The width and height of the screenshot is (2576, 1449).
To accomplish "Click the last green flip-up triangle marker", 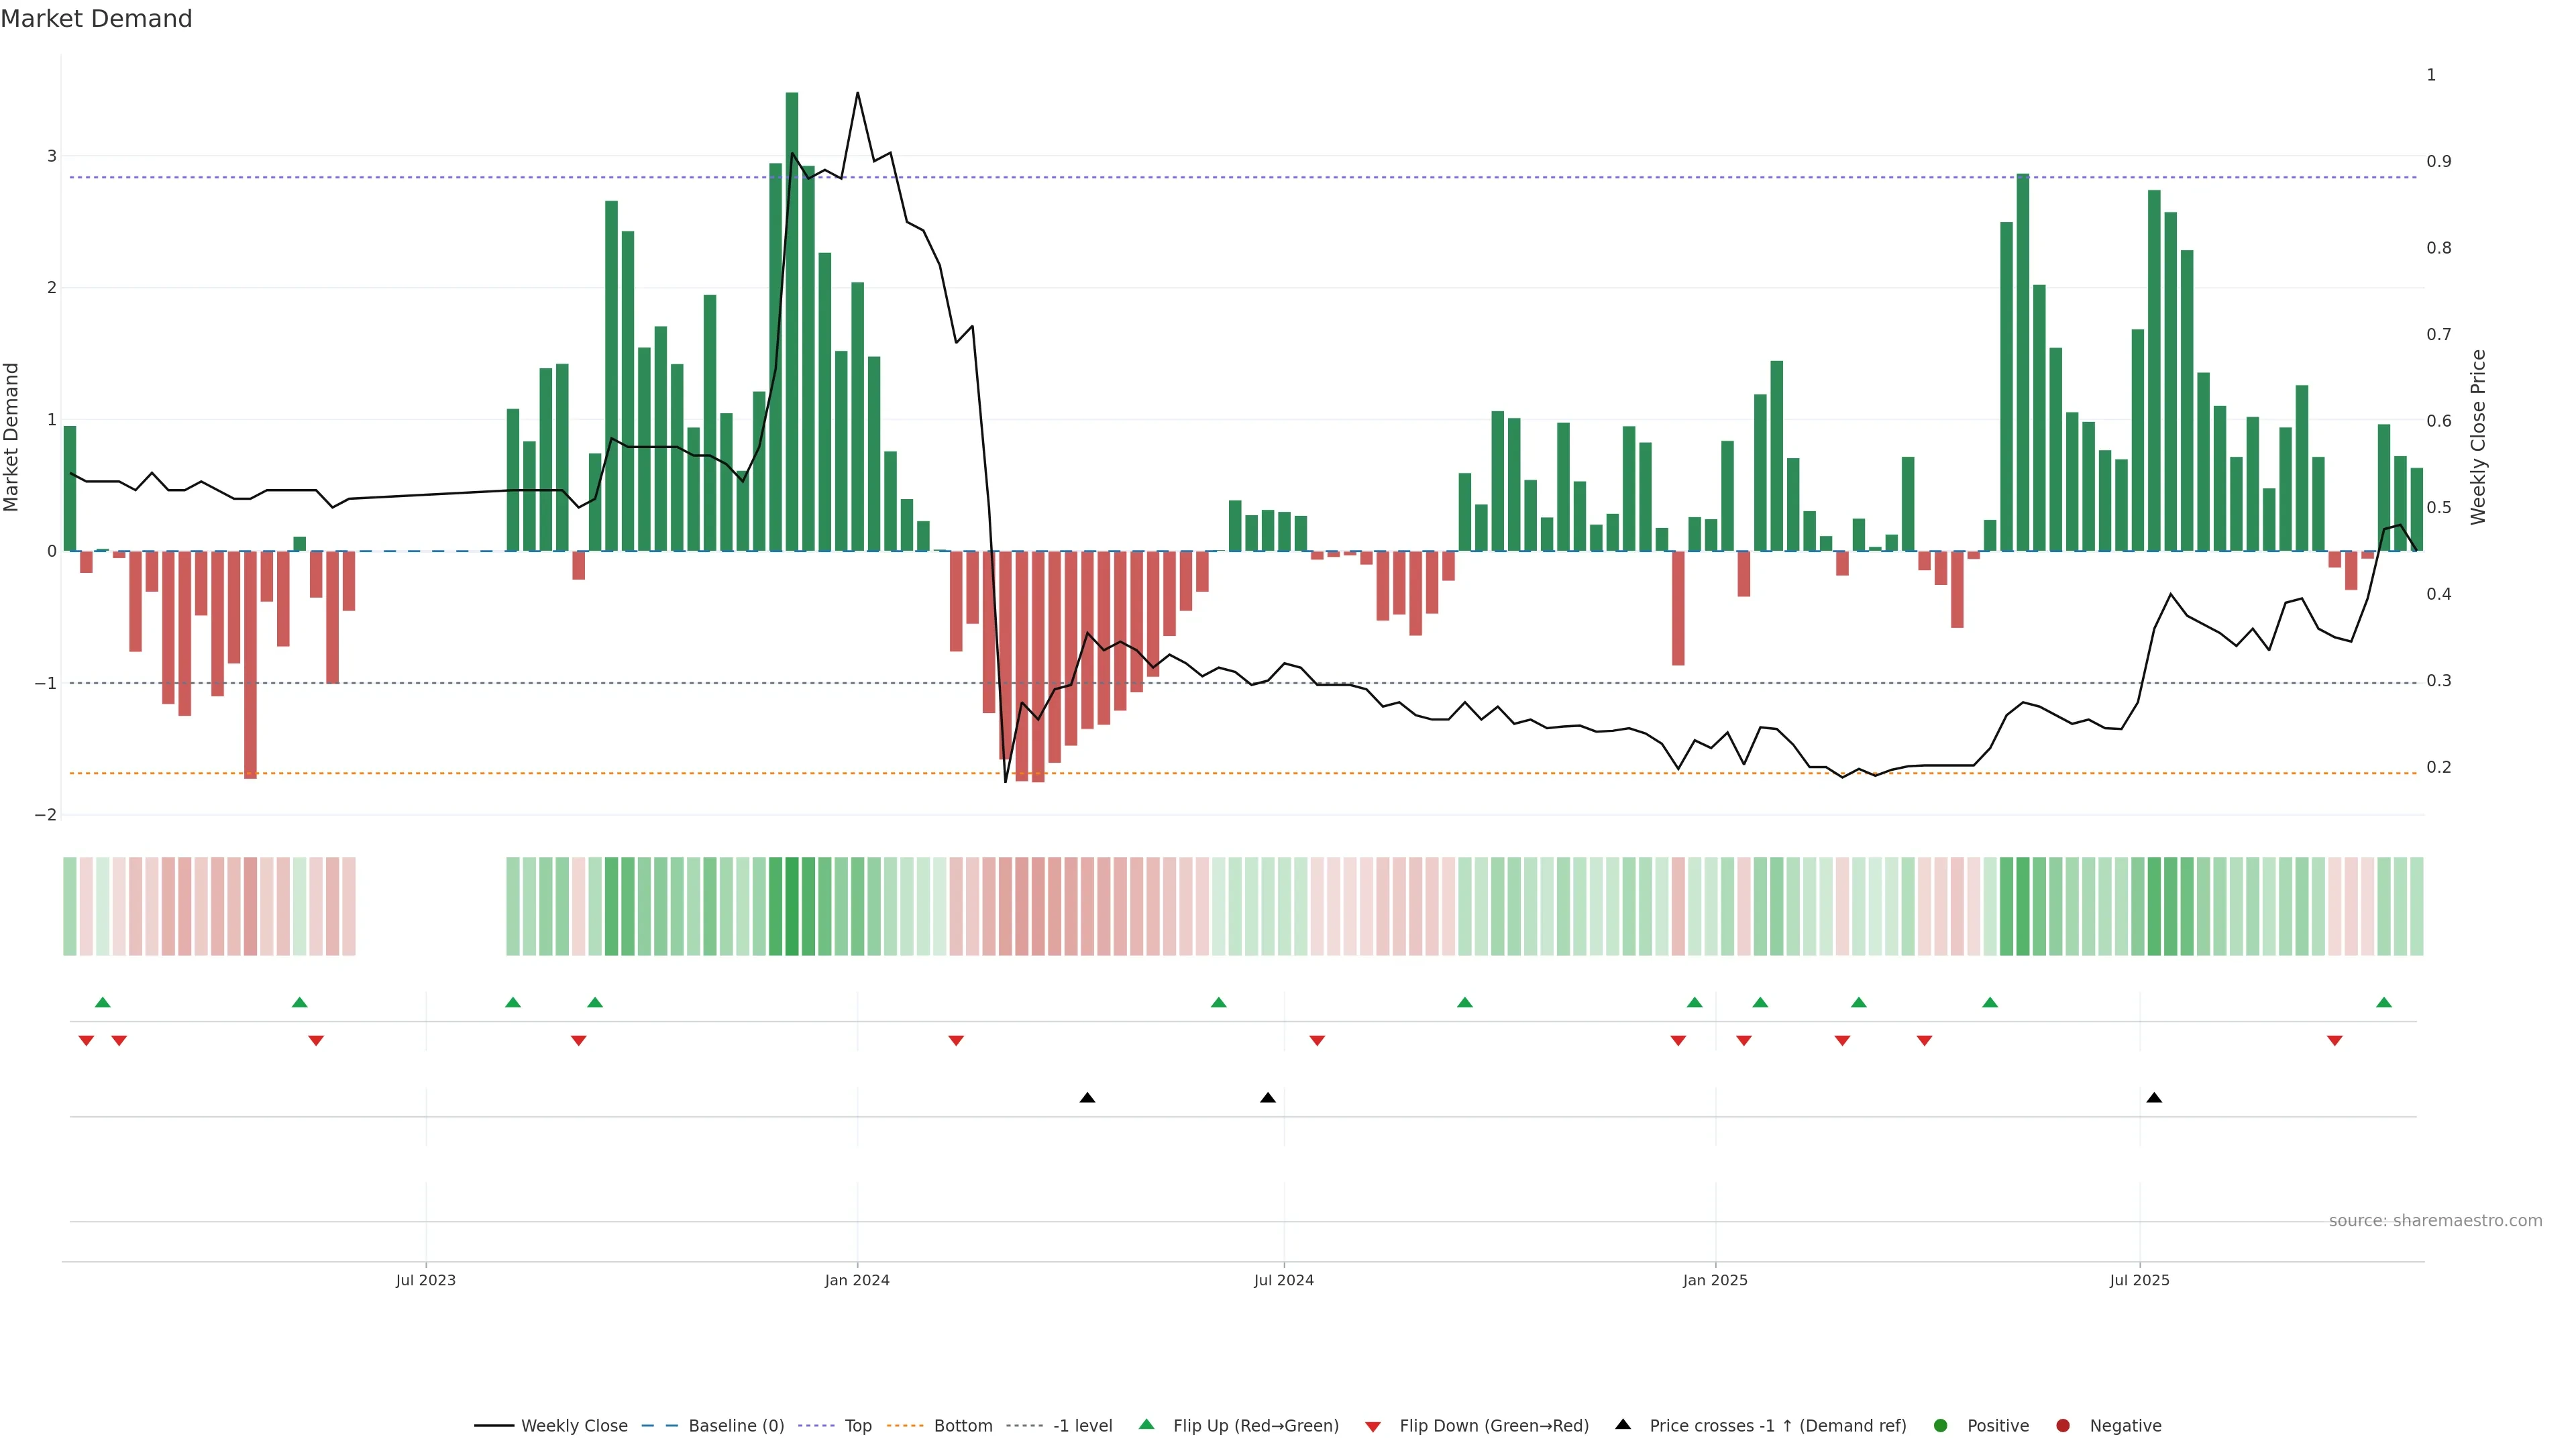I will (x=2384, y=1003).
